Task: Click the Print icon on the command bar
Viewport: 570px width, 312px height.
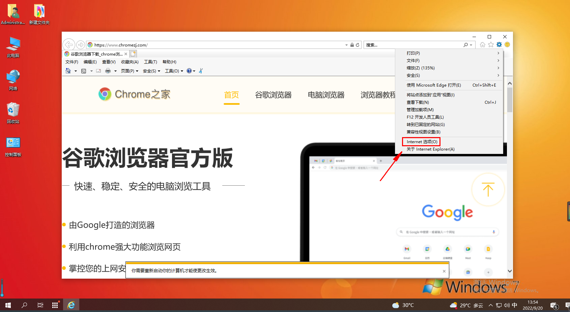Action: 108,71
